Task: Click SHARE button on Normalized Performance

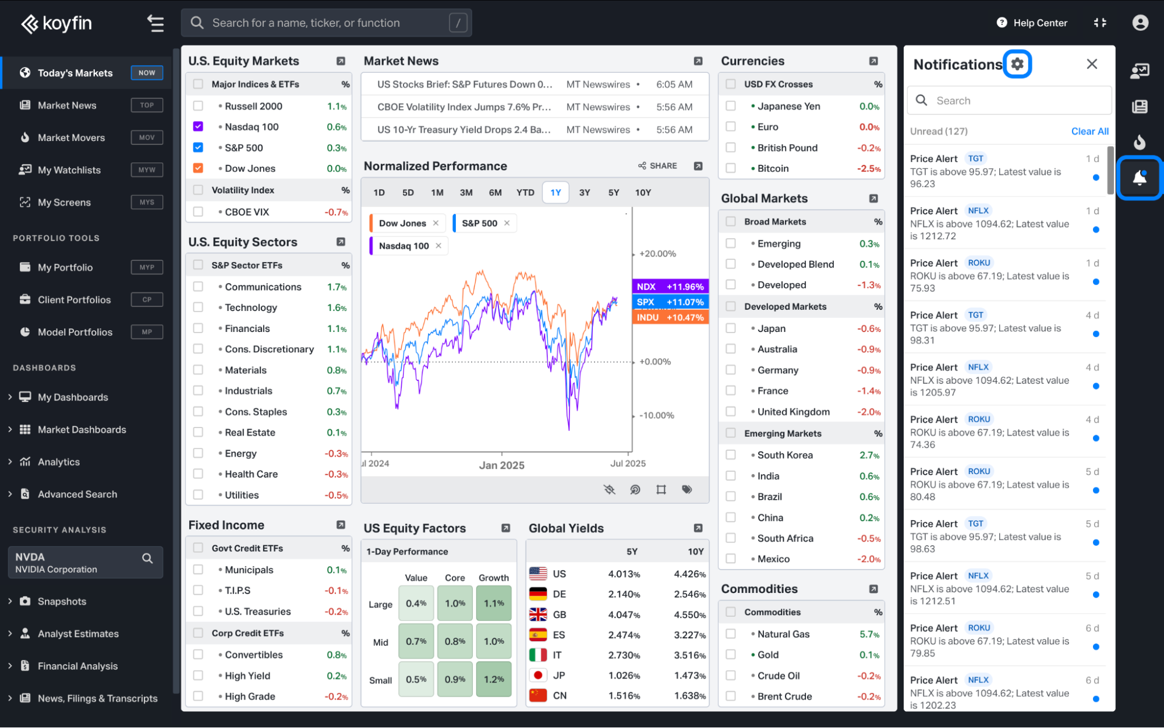Action: (657, 166)
